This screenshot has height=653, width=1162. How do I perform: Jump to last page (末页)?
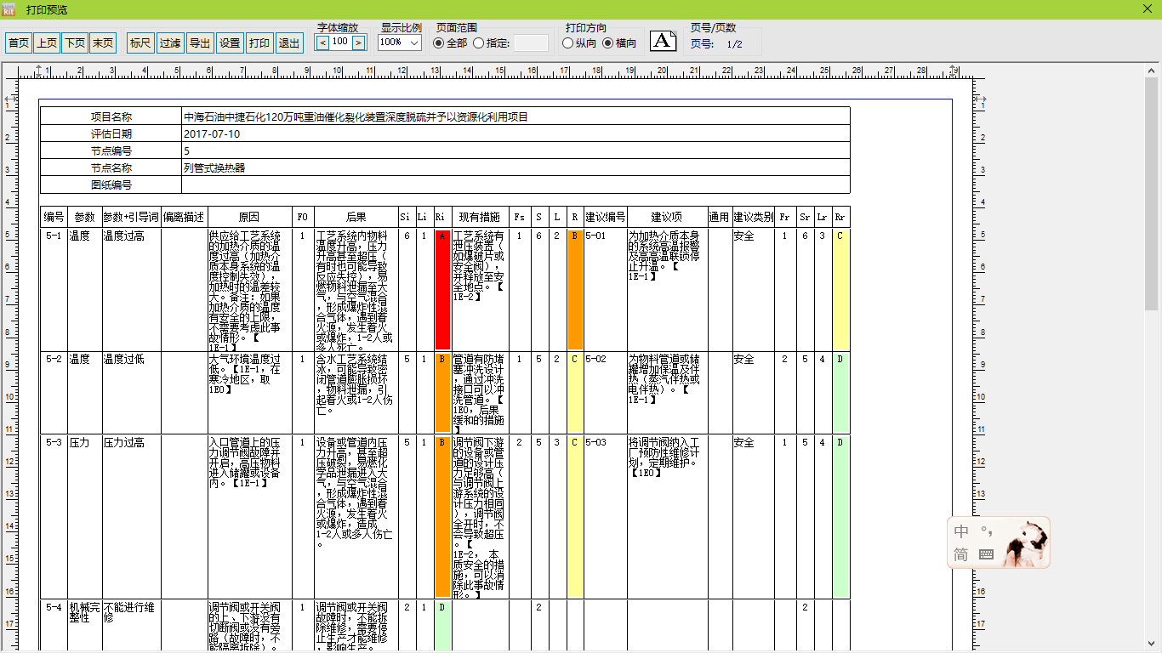click(103, 43)
